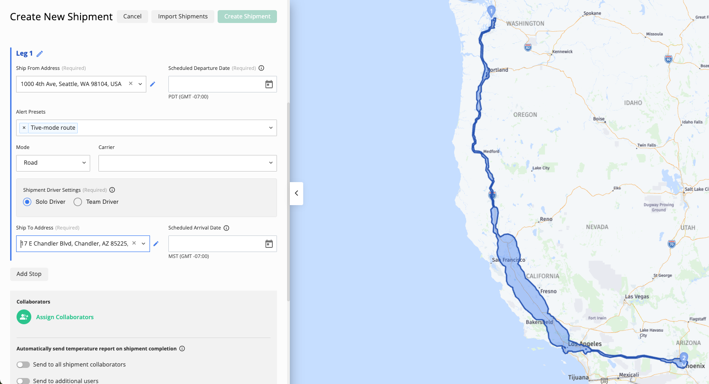The image size is (709, 384).
Task: Edit the Leg 1 name pencil icon
Action: point(40,54)
